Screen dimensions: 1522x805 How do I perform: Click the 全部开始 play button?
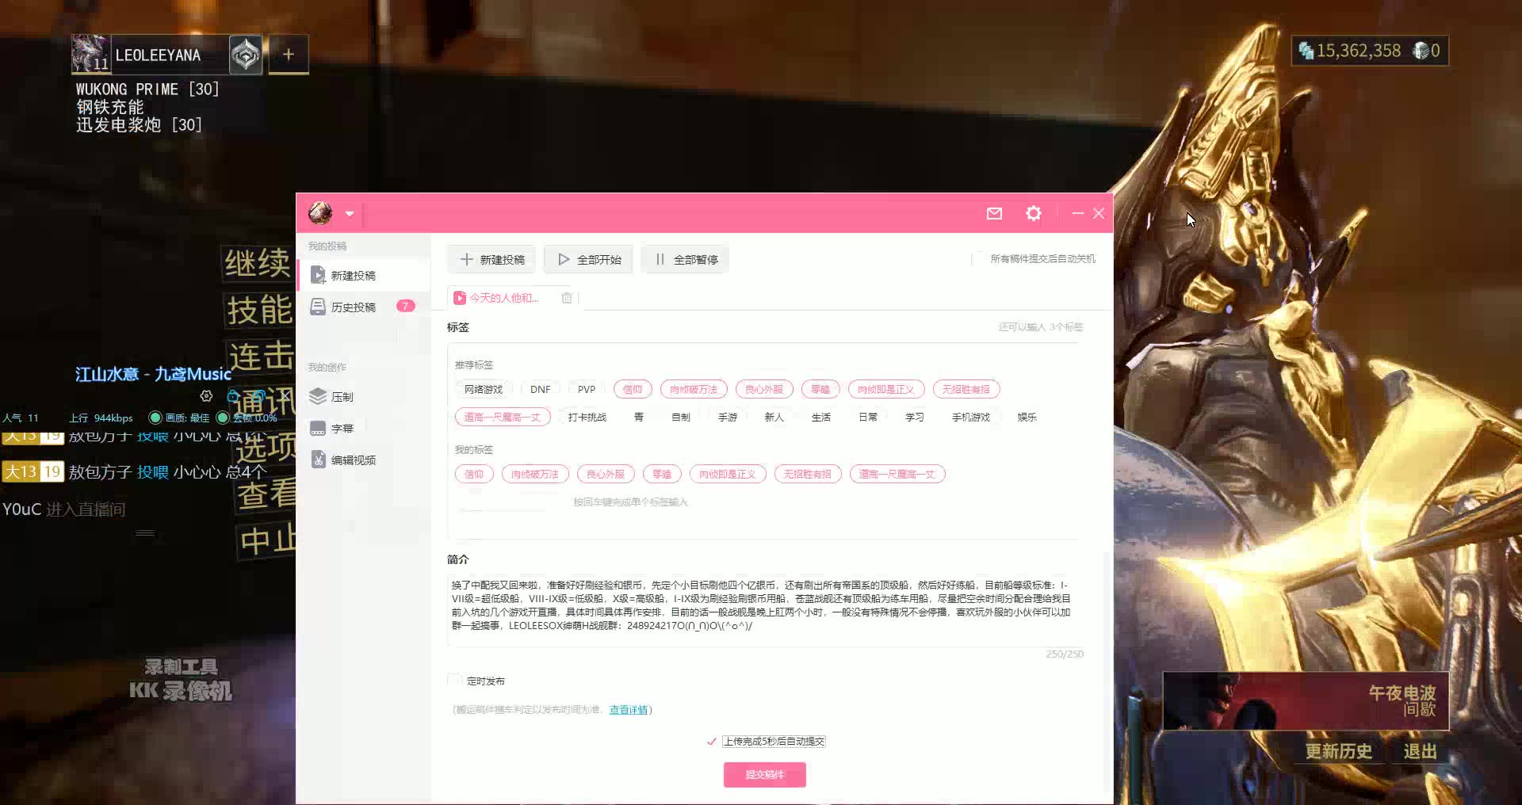pos(588,259)
